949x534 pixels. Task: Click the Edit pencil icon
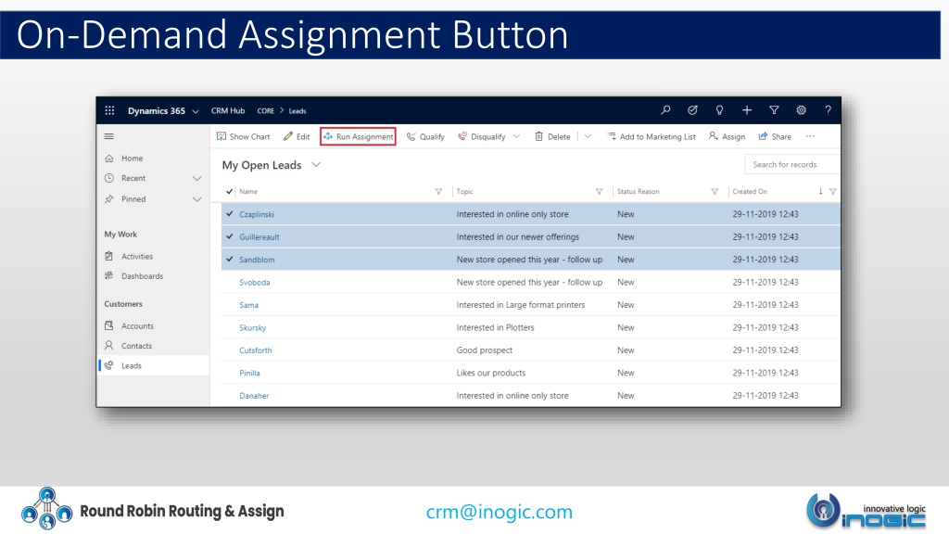[288, 136]
